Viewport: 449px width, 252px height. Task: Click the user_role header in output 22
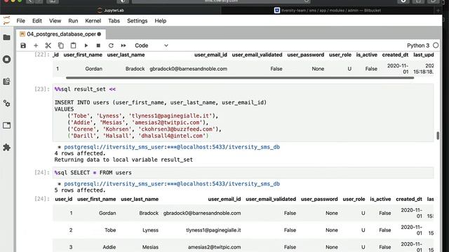click(x=340, y=55)
